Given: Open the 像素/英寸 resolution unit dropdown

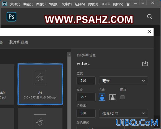Looking at the screenshot, I should 124,113.
